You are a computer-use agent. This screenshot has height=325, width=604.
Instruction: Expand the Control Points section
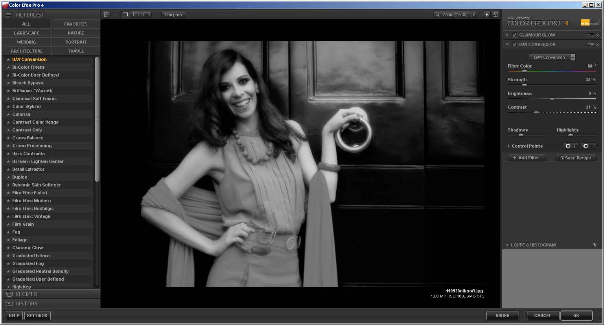[509, 146]
